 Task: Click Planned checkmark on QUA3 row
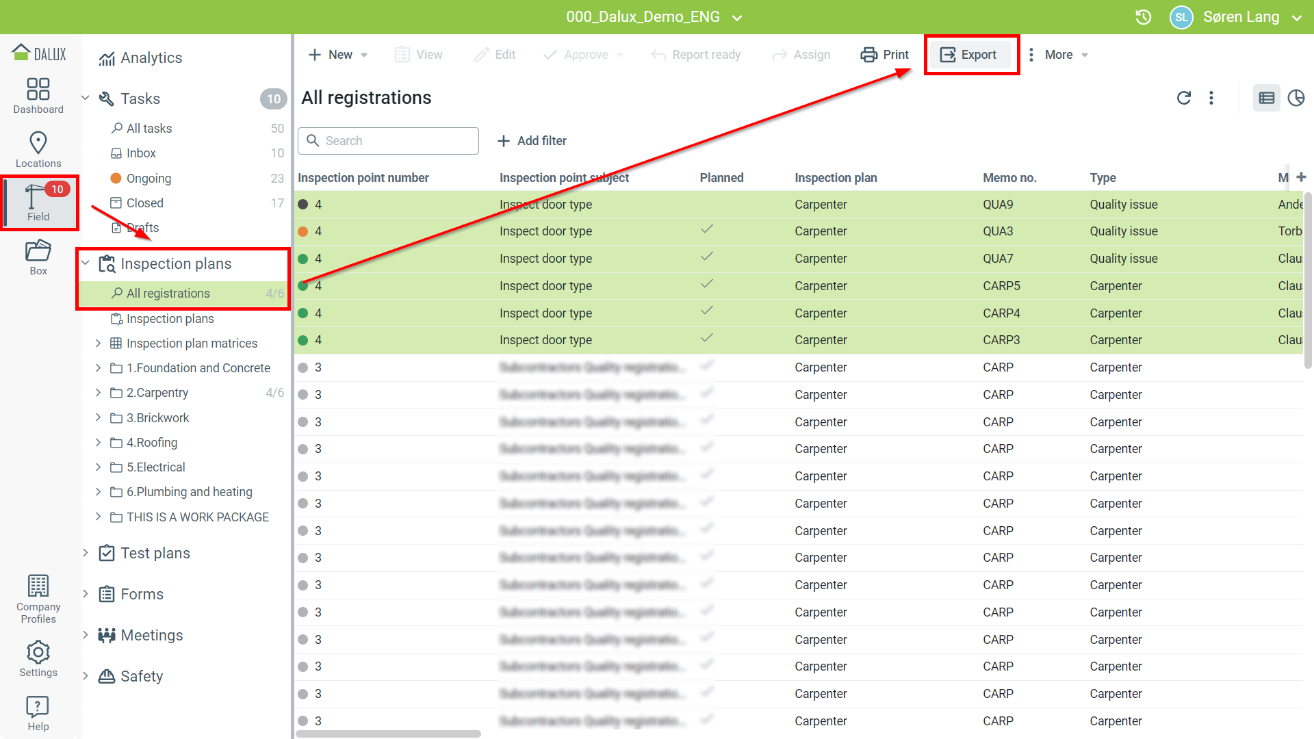point(707,230)
